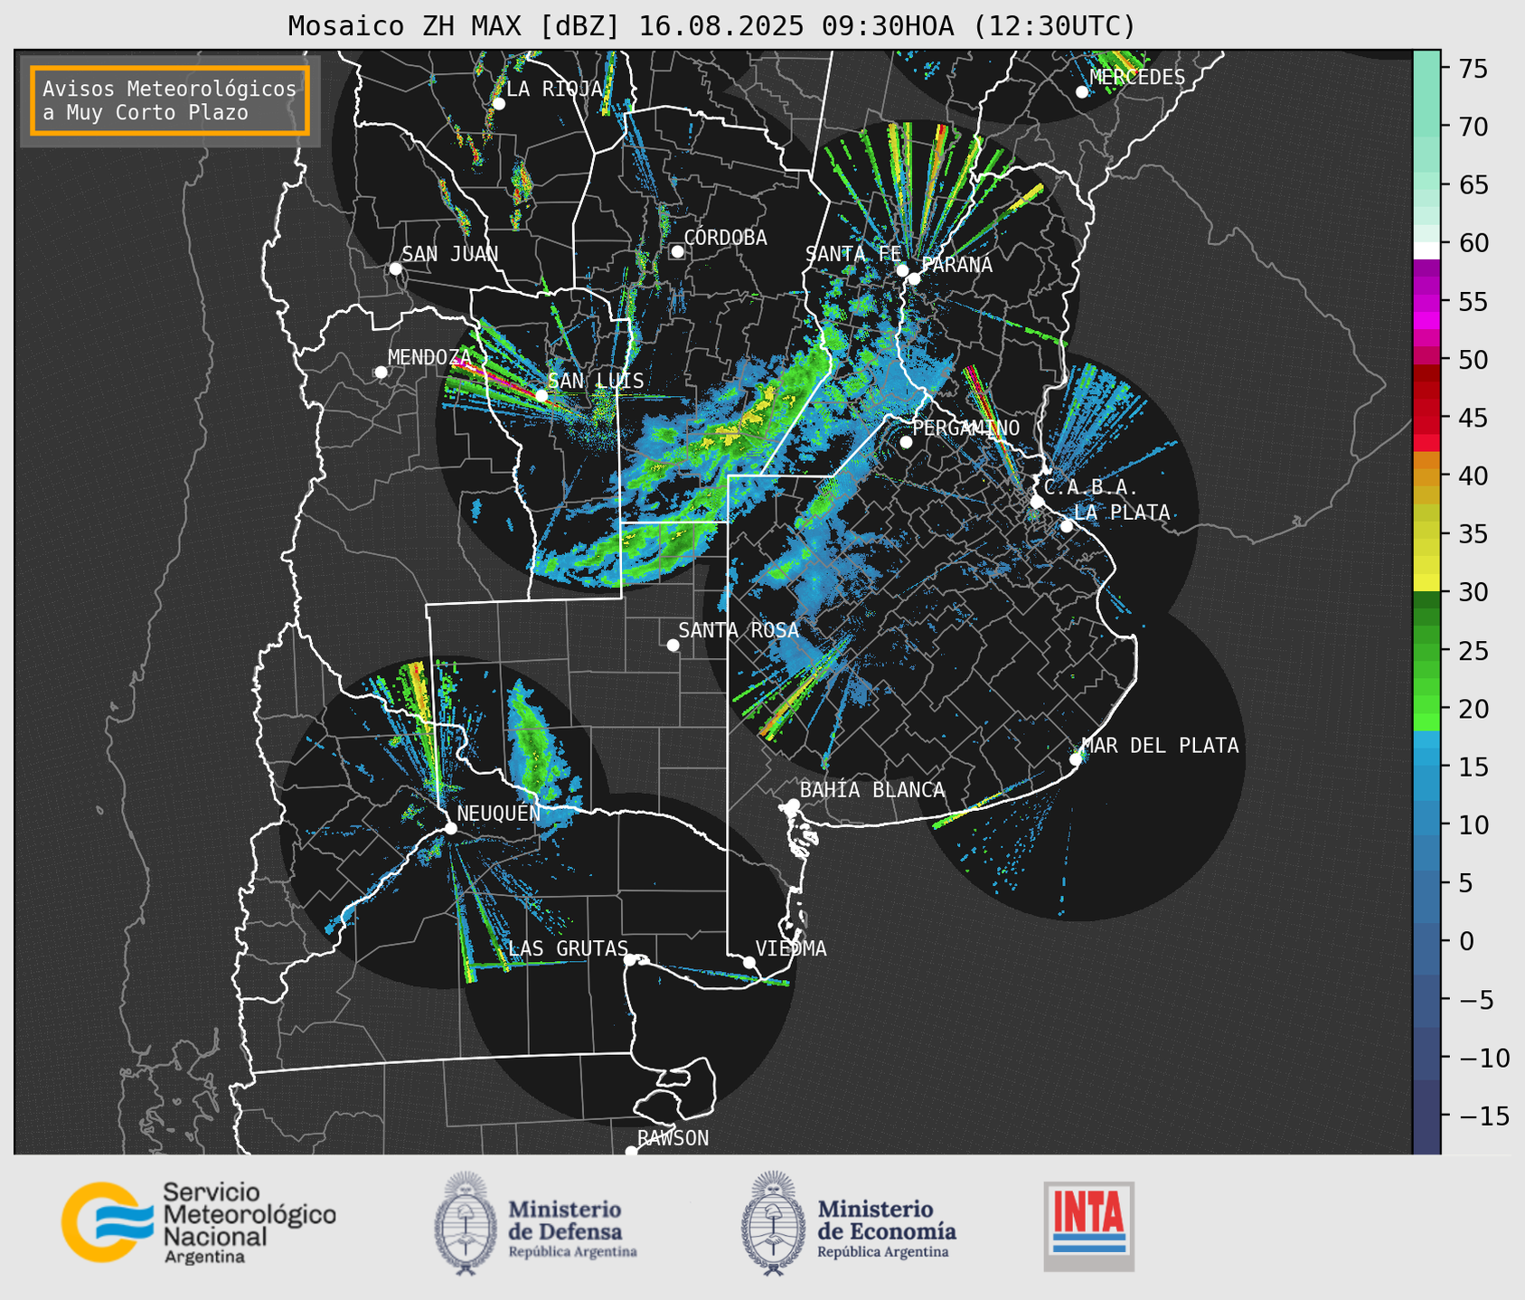
Task: Click the magenta 55 dBZ band on colorbar
Action: click(1426, 302)
